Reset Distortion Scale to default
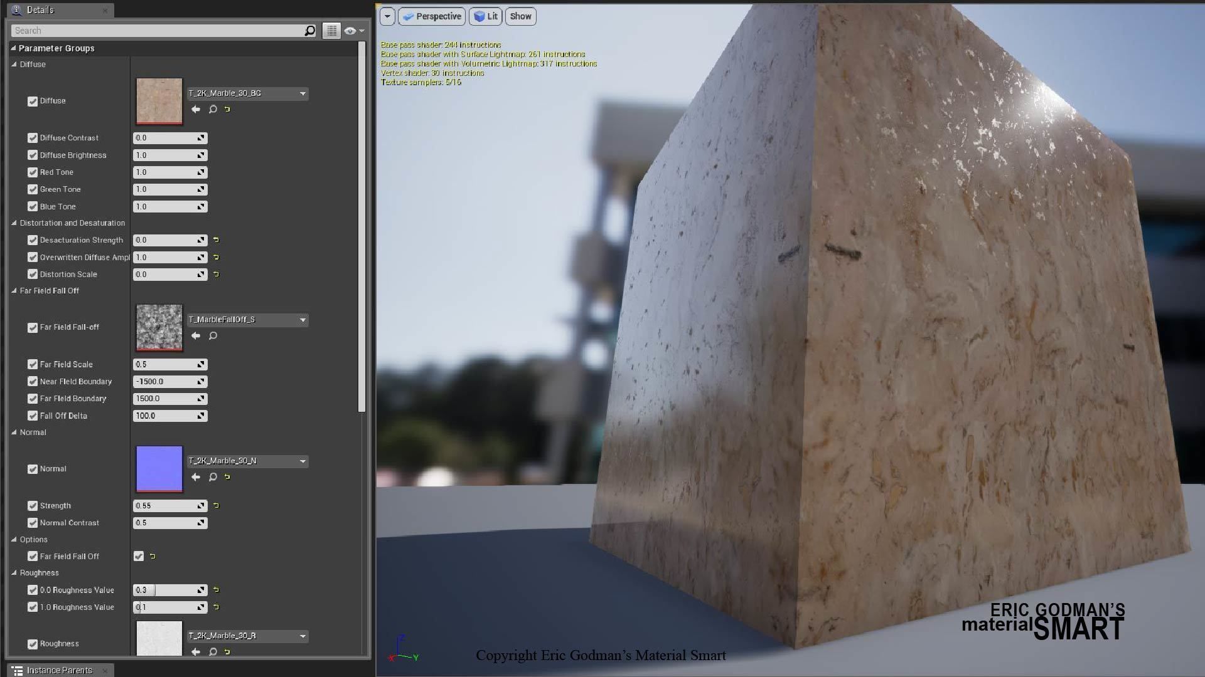The height and width of the screenshot is (677, 1205). [x=216, y=274]
